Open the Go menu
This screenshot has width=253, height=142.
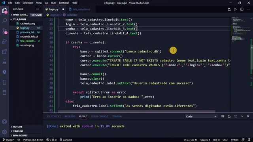pos(46,3)
